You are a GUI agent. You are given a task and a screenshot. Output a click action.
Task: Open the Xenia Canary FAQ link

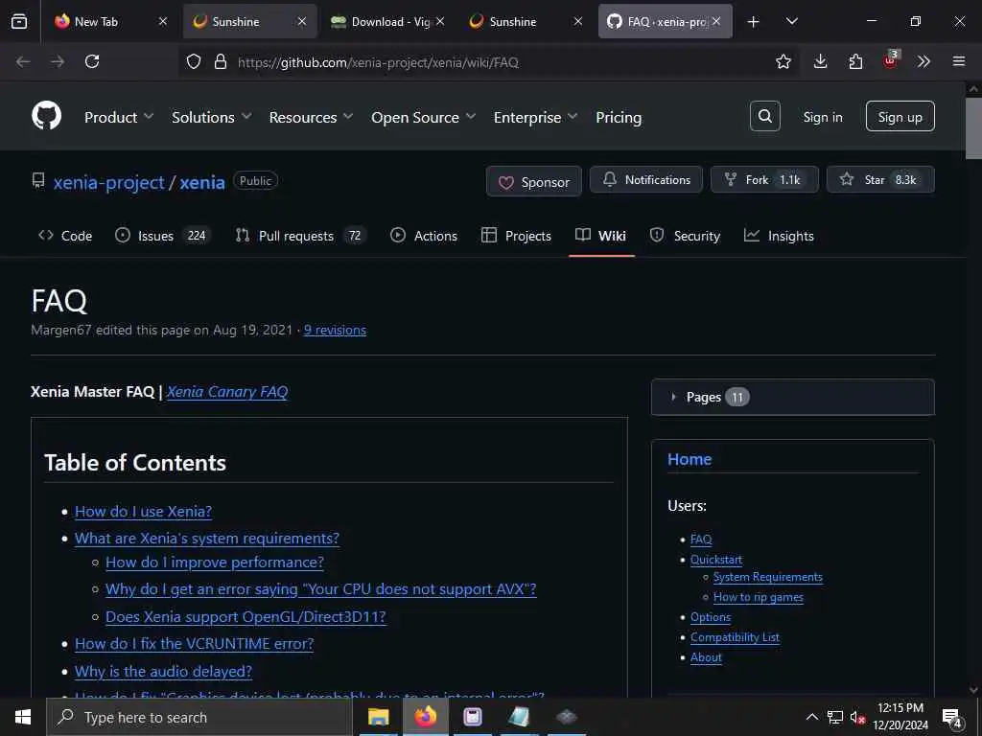point(226,392)
